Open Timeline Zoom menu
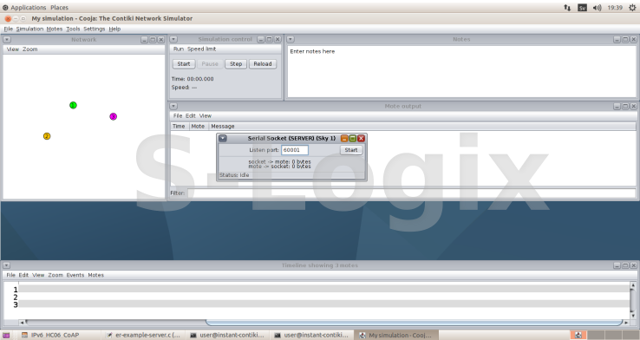The image size is (640, 340). pyautogui.click(x=56, y=275)
